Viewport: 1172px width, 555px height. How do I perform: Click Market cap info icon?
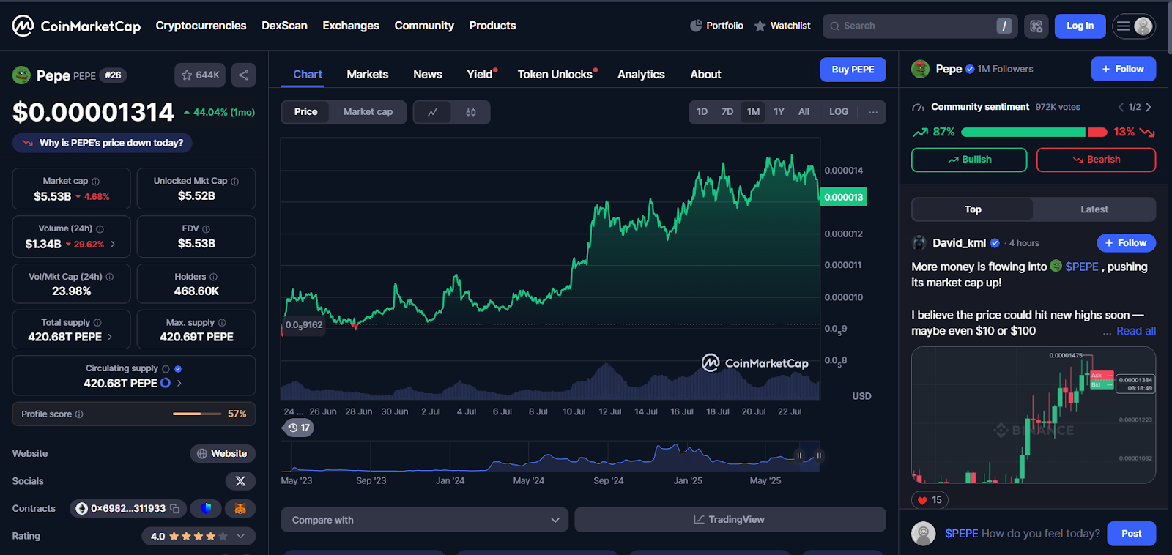pos(95,182)
